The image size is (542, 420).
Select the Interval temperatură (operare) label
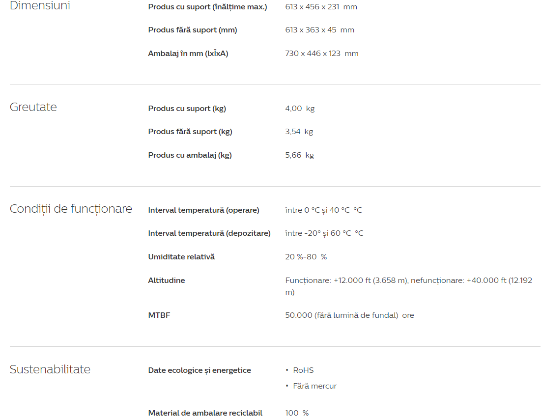pyautogui.click(x=203, y=210)
